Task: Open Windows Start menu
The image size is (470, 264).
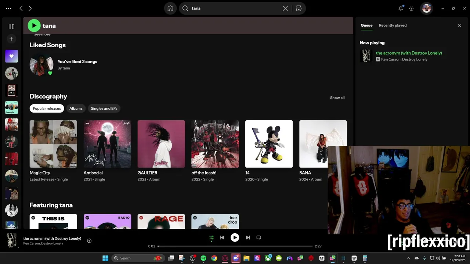Action: (105, 258)
